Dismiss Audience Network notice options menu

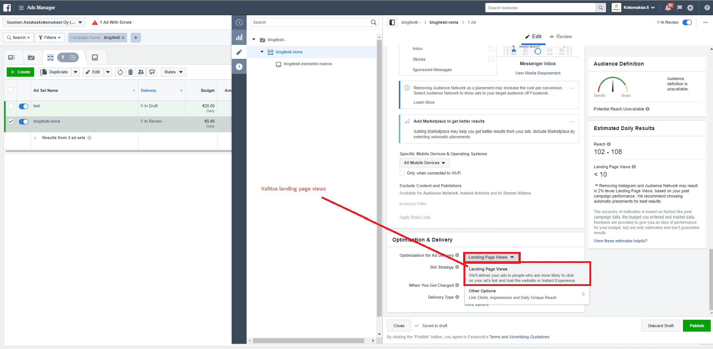tap(572, 88)
